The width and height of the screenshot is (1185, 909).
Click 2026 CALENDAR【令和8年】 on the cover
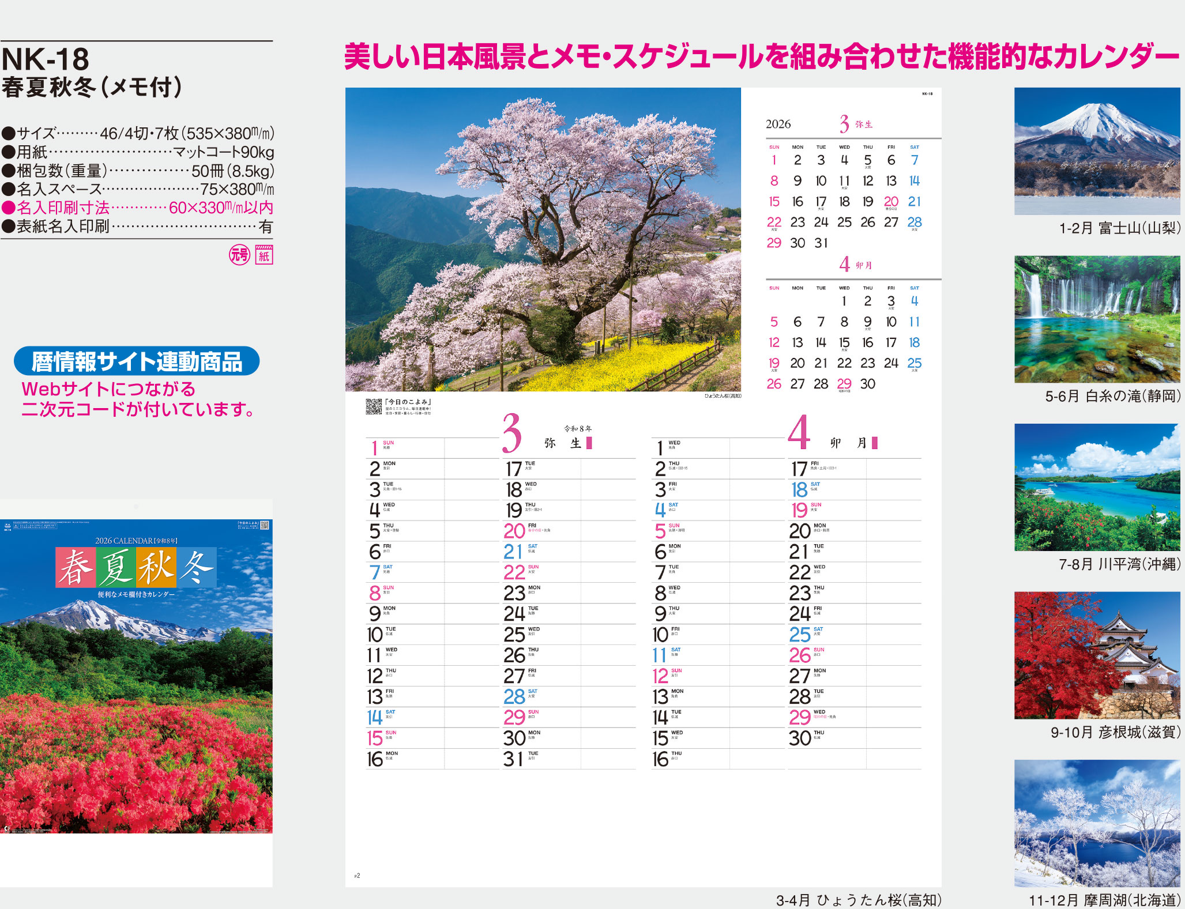click(x=136, y=541)
